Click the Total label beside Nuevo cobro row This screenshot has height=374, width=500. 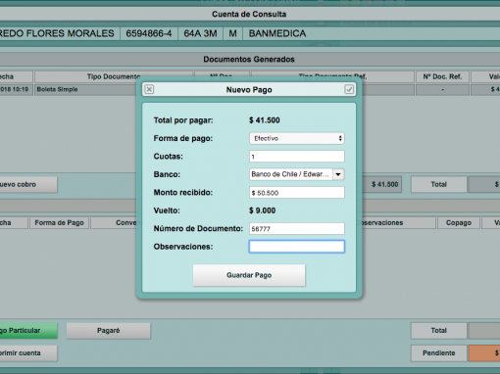[438, 184]
